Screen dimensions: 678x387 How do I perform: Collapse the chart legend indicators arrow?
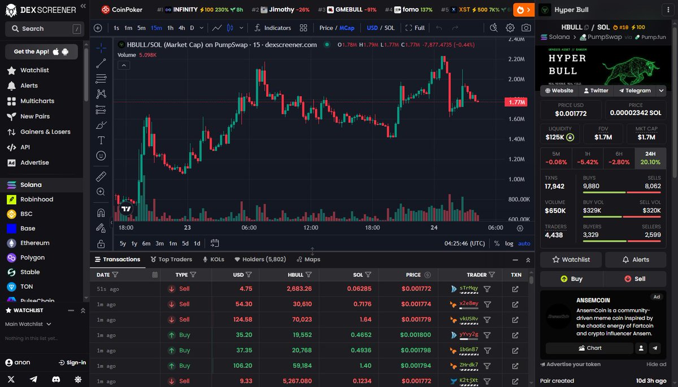point(124,65)
